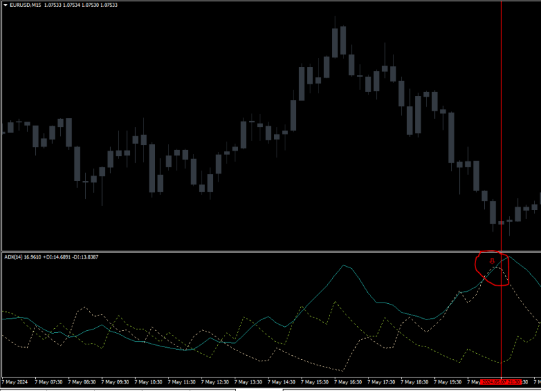Click the red 2024.05.07 21:30 date label

point(501,382)
